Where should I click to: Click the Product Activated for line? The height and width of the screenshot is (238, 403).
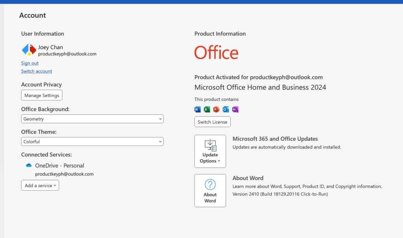point(259,77)
